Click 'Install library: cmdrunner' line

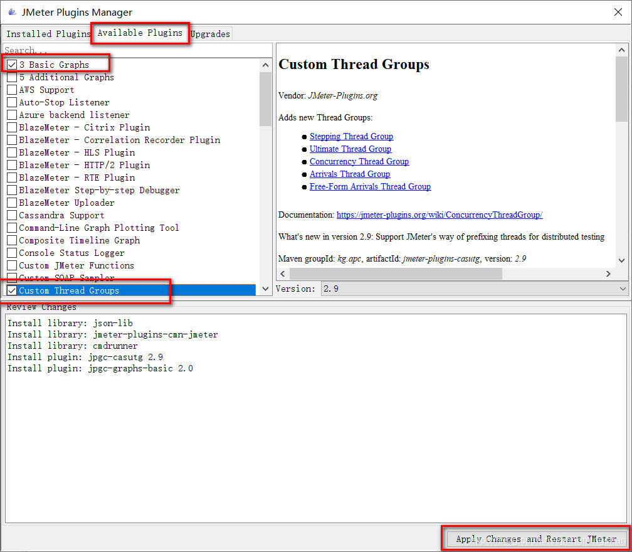(73, 346)
